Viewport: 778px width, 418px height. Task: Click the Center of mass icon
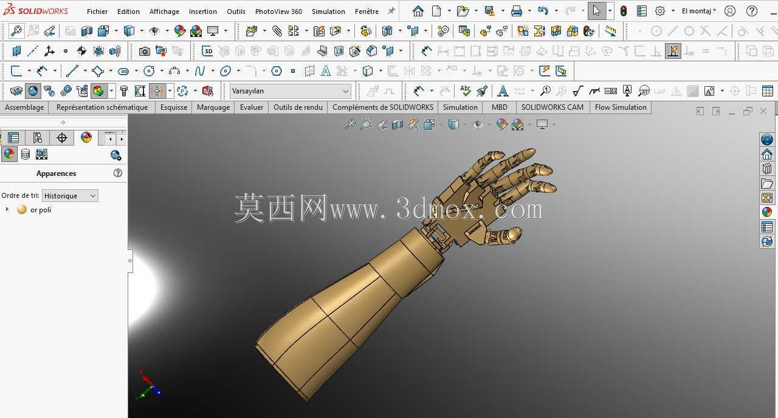click(81, 52)
